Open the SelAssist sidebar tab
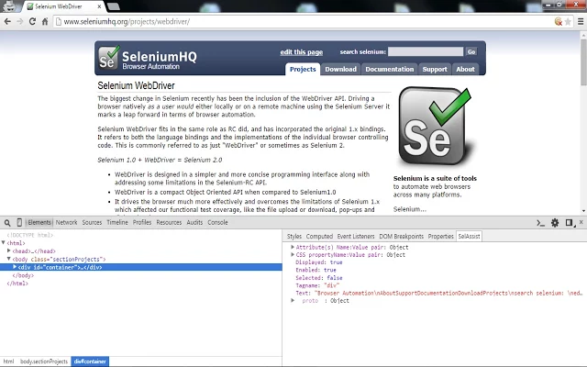587x367 pixels. 469,237
